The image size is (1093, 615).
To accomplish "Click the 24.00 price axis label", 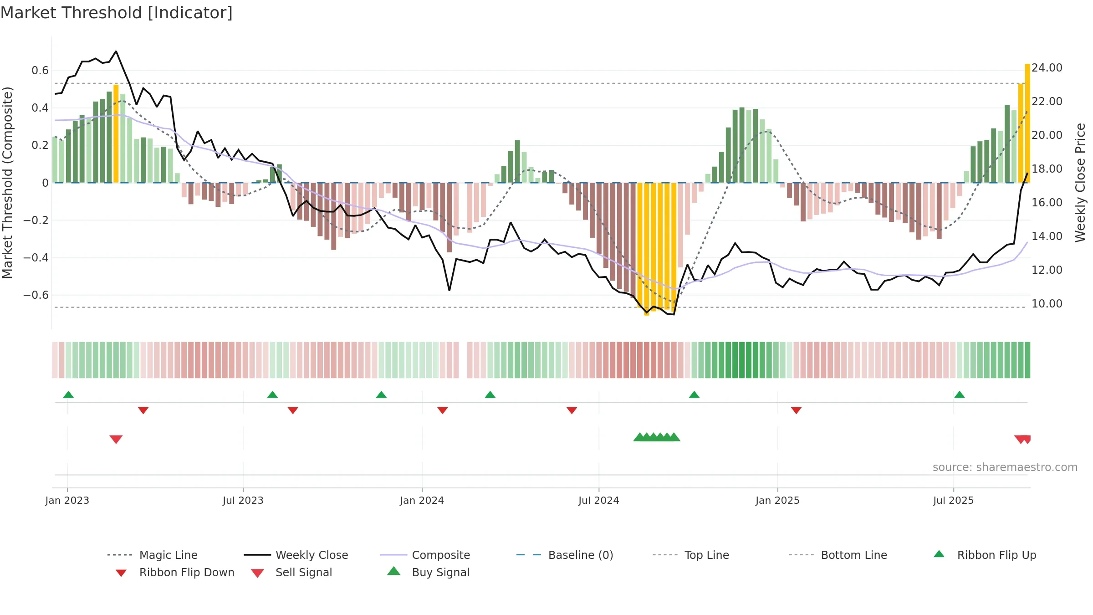I will point(1047,68).
